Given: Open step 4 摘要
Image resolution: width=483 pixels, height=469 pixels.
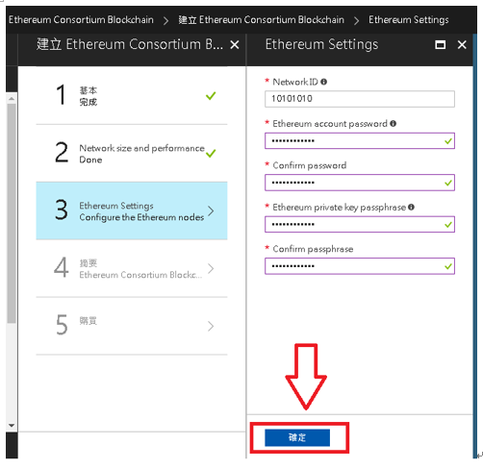Looking at the screenshot, I should click(x=132, y=268).
